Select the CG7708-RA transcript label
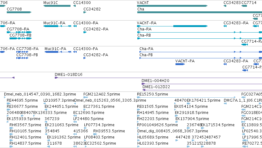This screenshot has height=148, width=262. point(18,29)
